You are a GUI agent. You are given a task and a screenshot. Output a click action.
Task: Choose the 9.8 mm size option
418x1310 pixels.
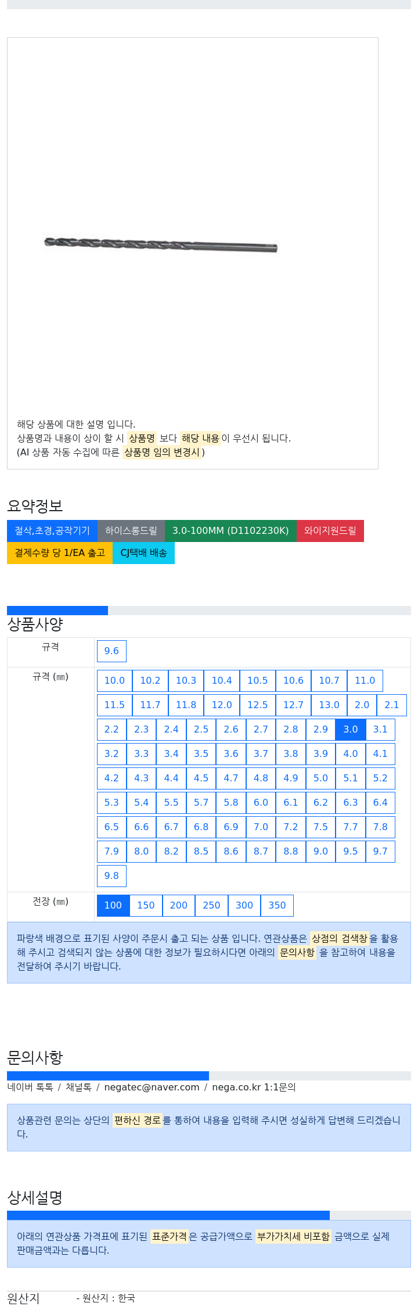(111, 875)
